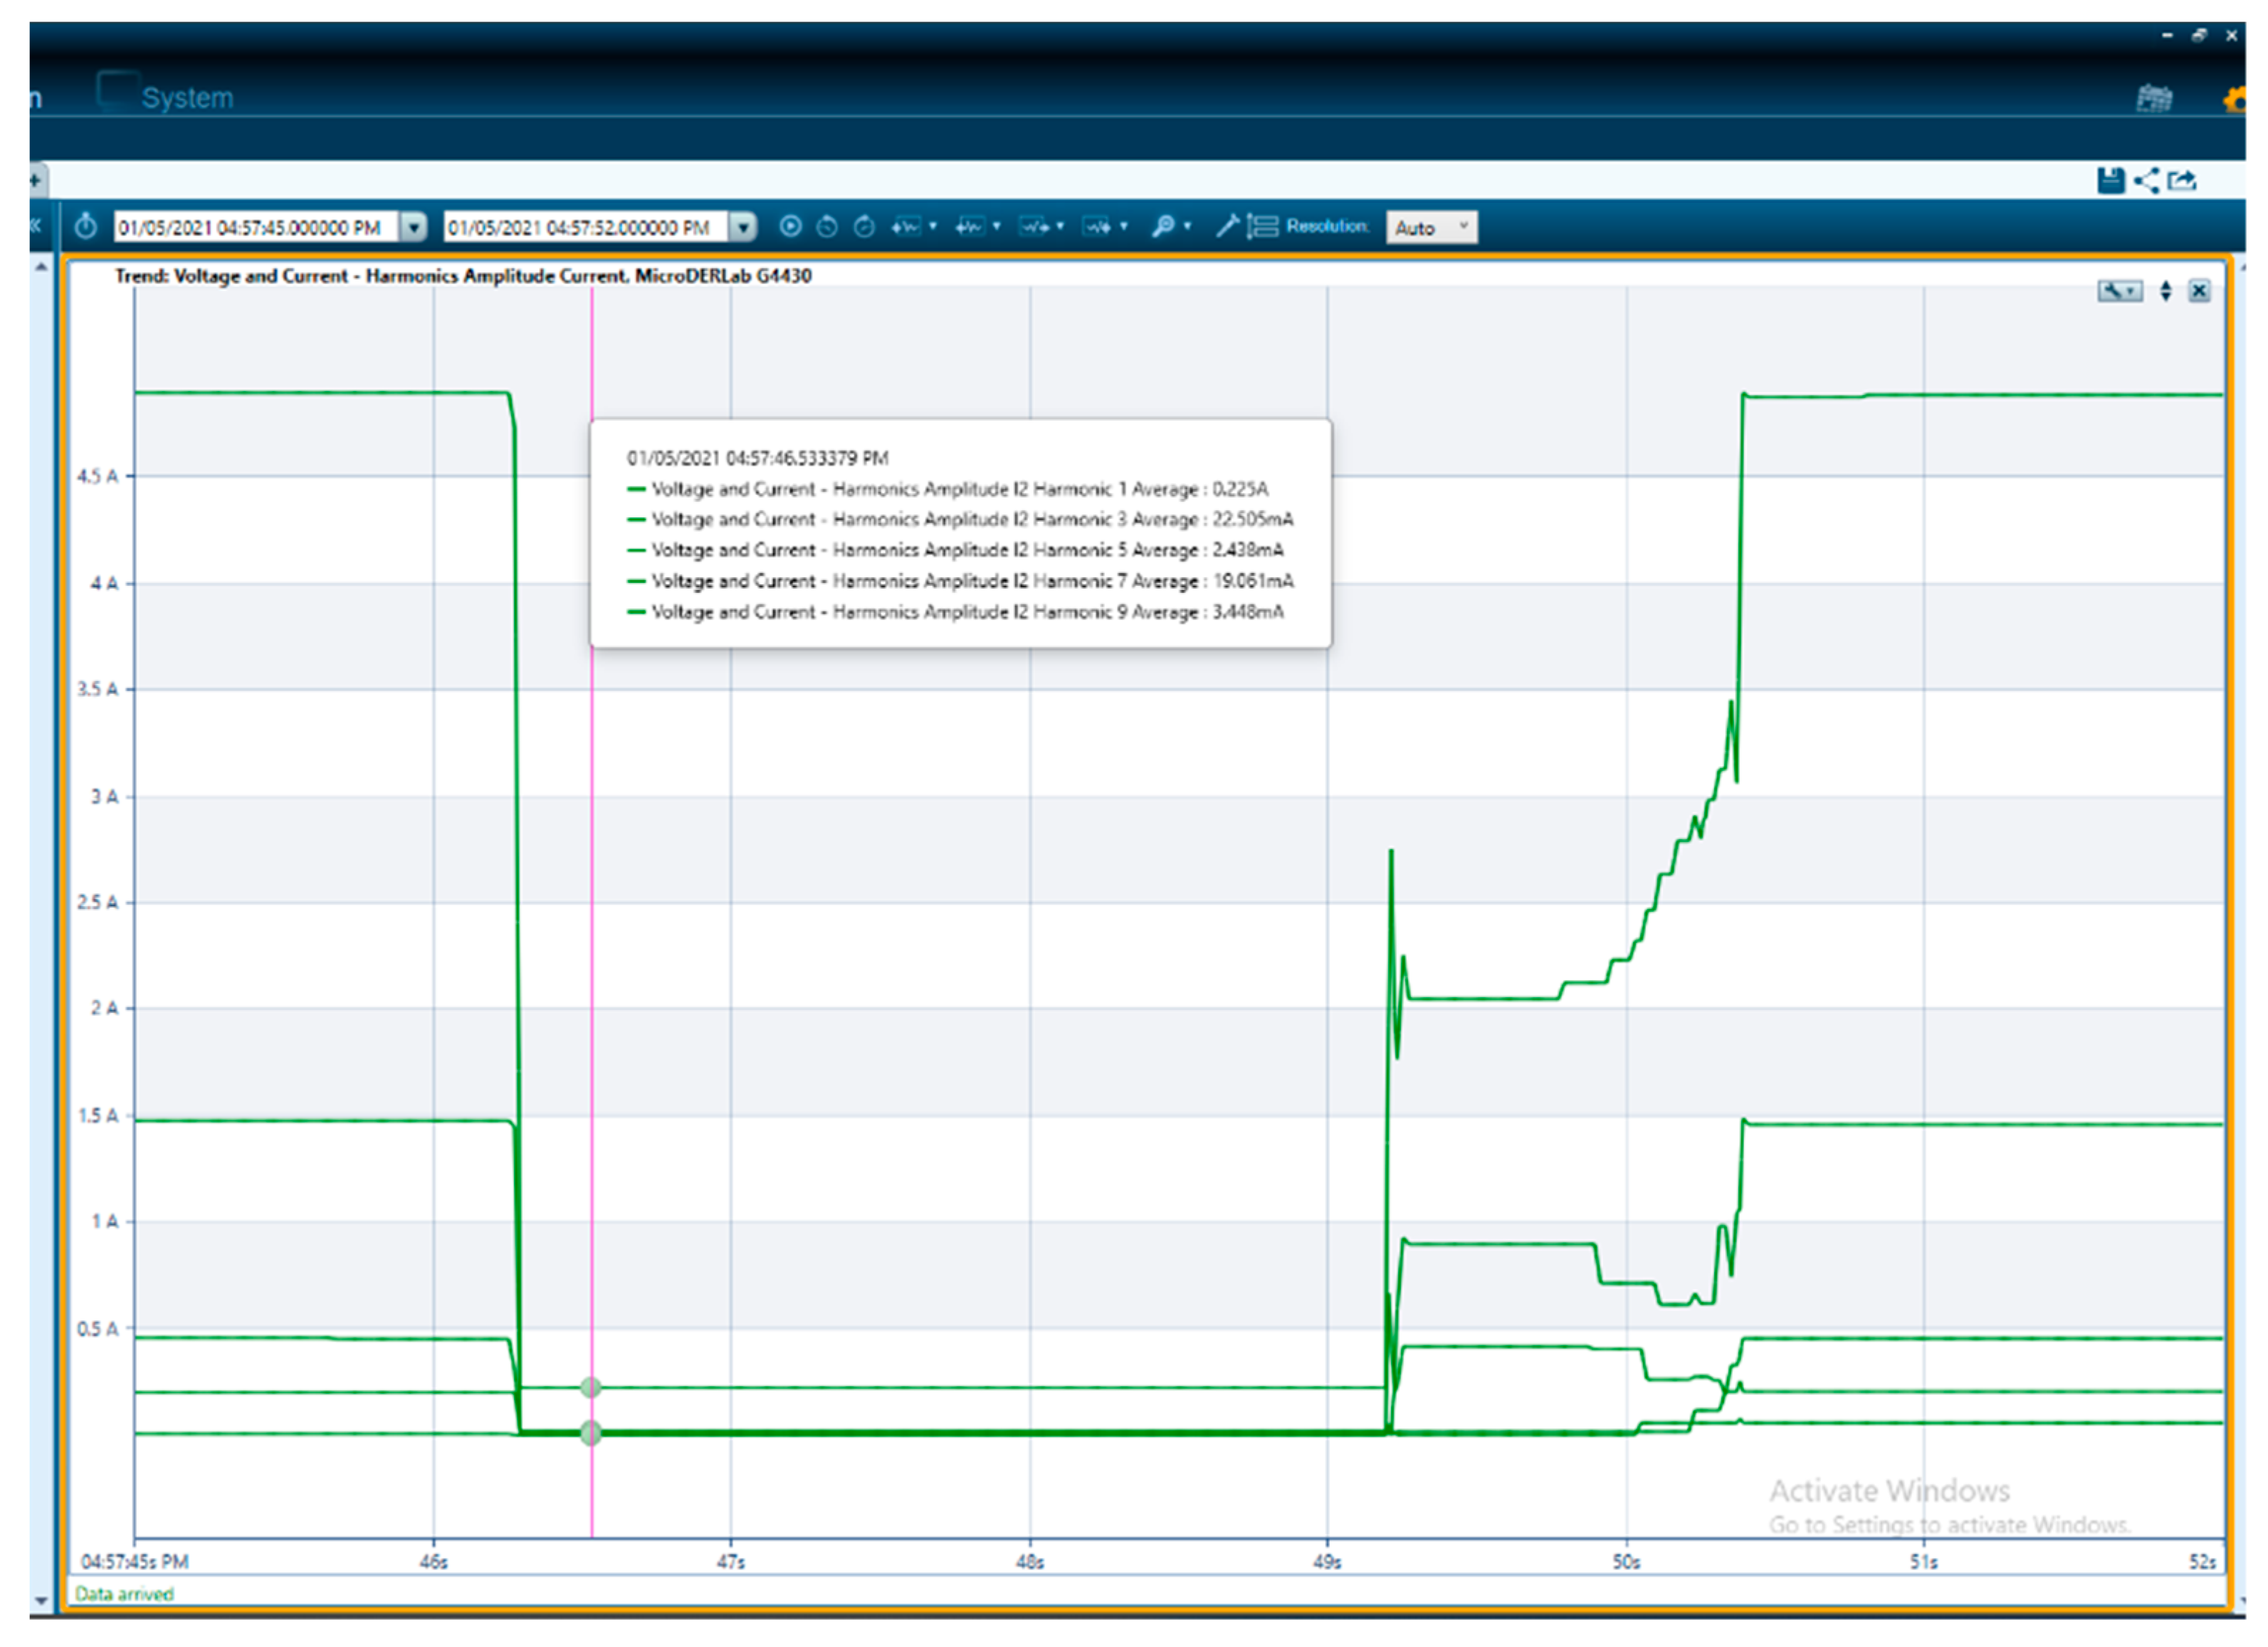Viewport: 2268px width, 1647px height.
Task: Expand the Resolution Auto combo box
Action: (1431, 228)
